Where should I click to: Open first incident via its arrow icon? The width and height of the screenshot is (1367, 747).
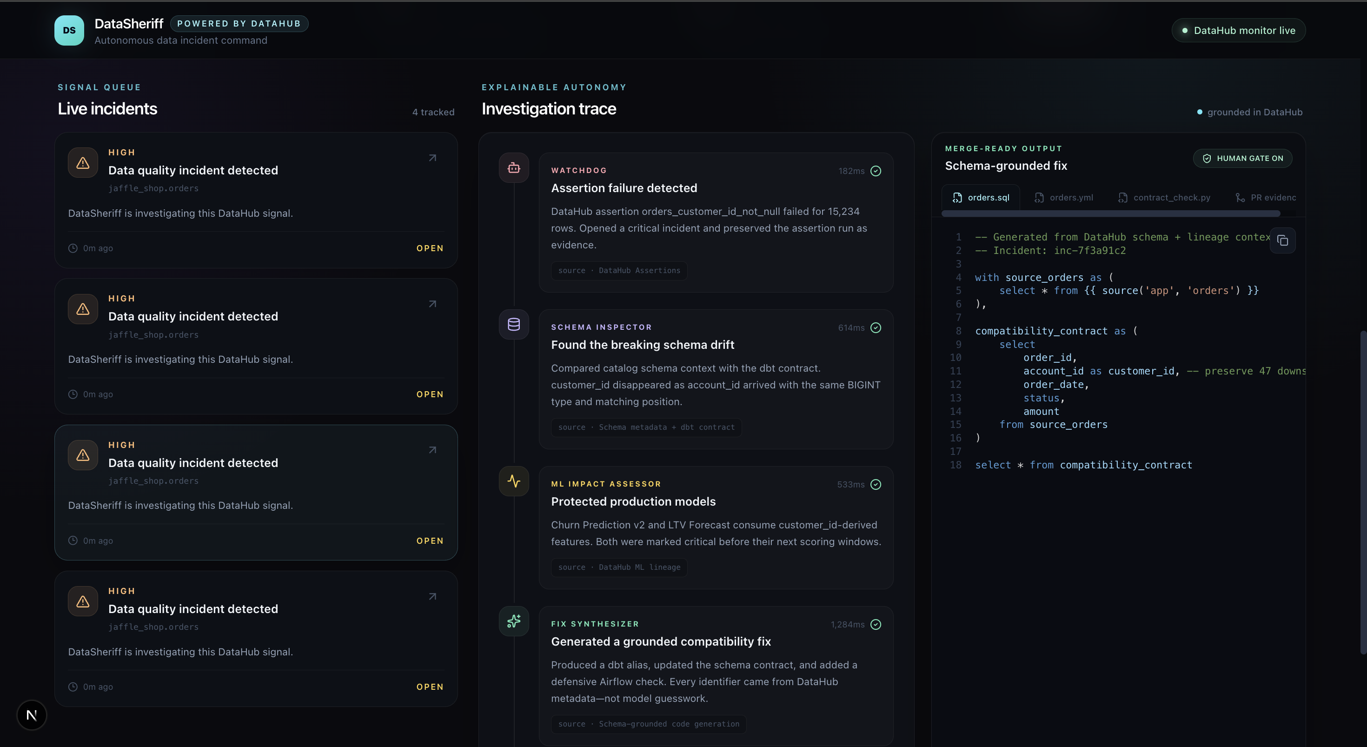point(432,158)
